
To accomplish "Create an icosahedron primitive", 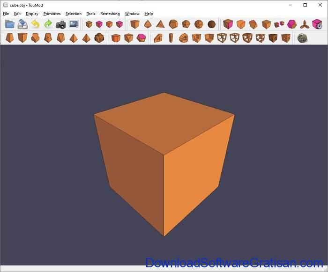I will 186,24.
